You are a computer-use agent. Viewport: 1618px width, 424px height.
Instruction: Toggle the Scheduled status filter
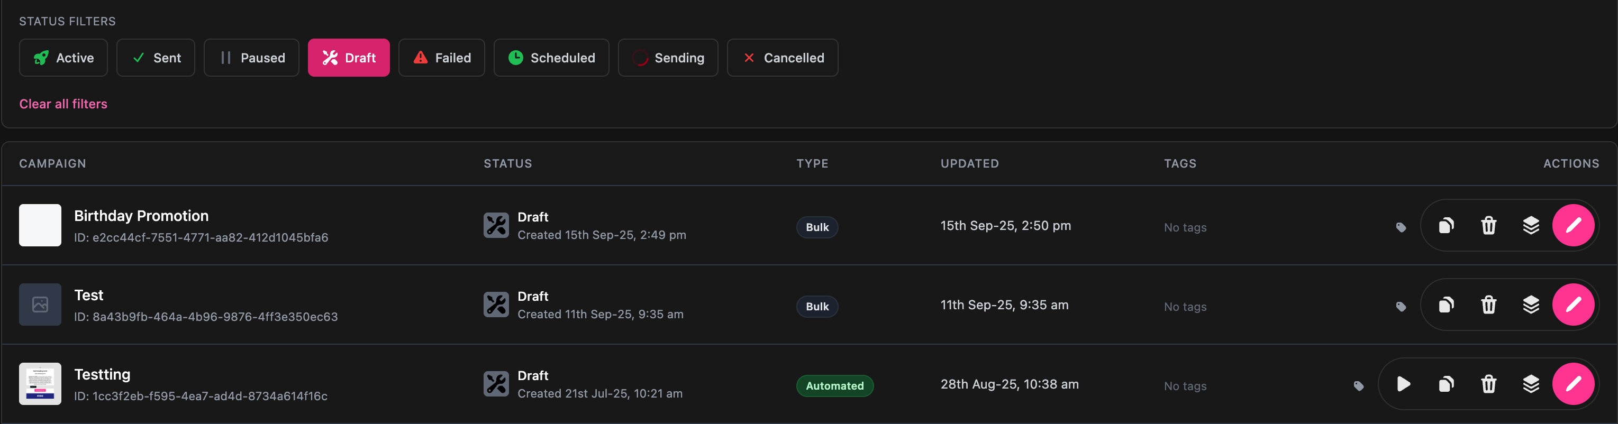[x=551, y=58]
